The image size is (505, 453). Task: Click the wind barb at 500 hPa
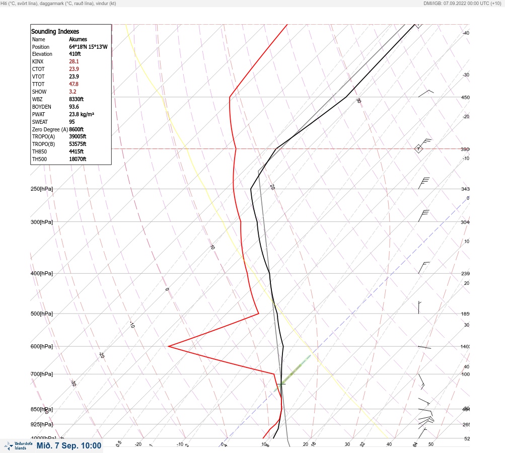[x=420, y=308]
